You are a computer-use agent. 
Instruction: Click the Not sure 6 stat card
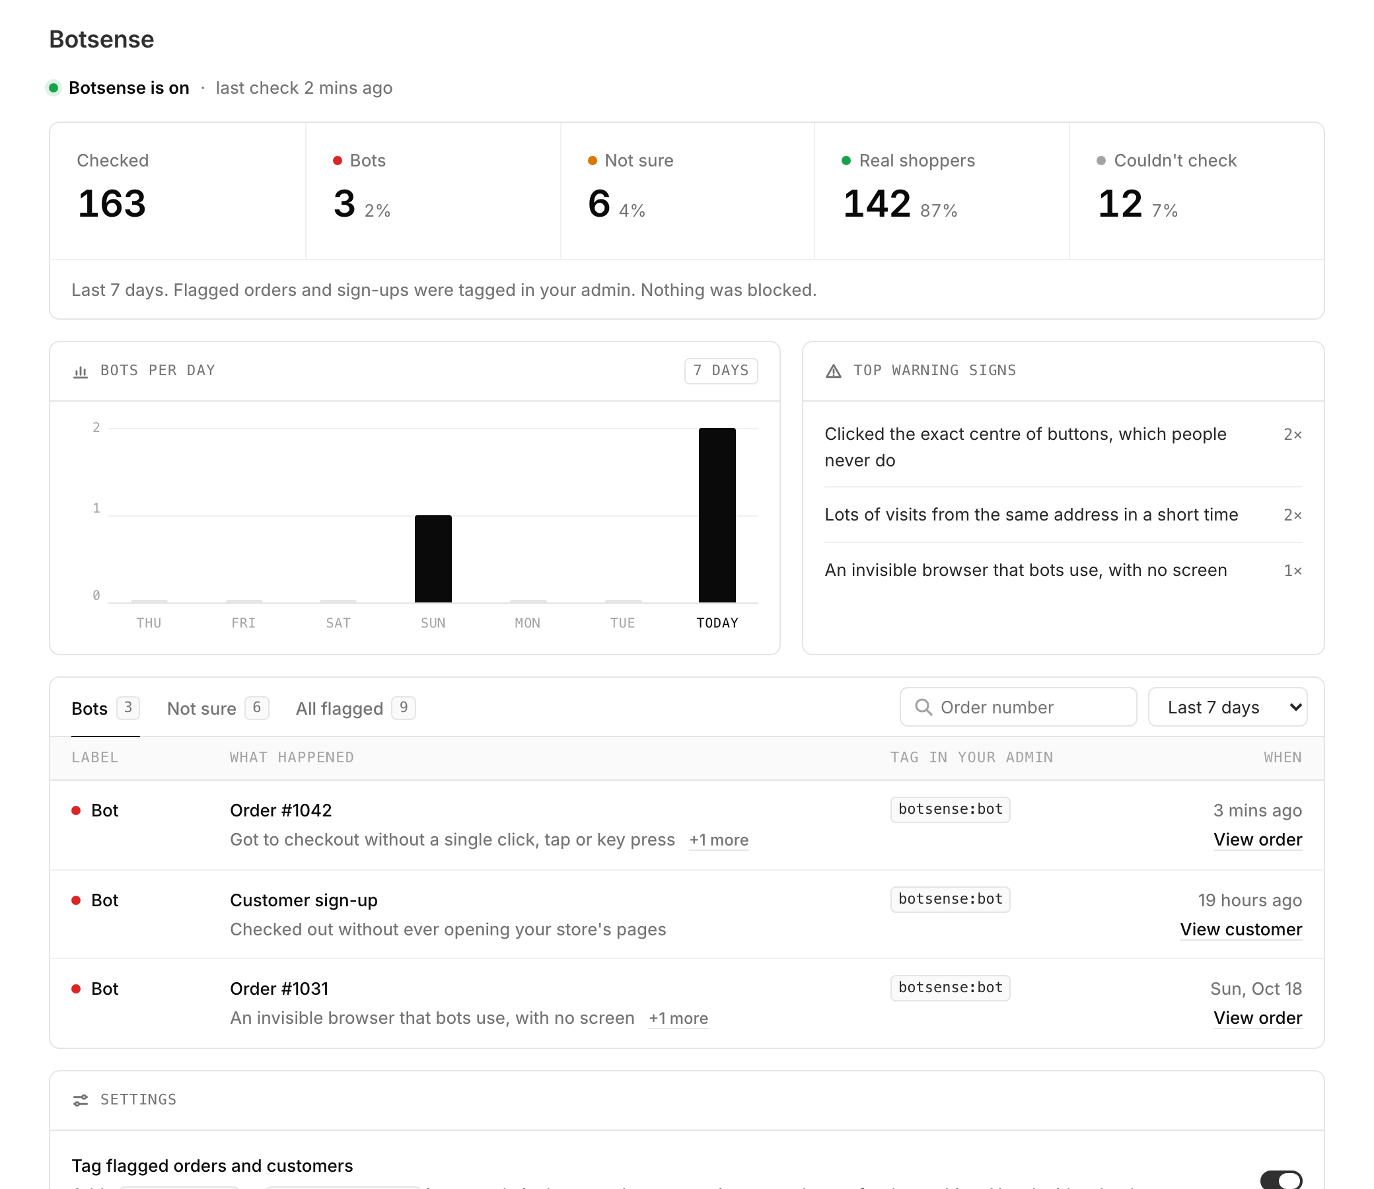pos(688,191)
